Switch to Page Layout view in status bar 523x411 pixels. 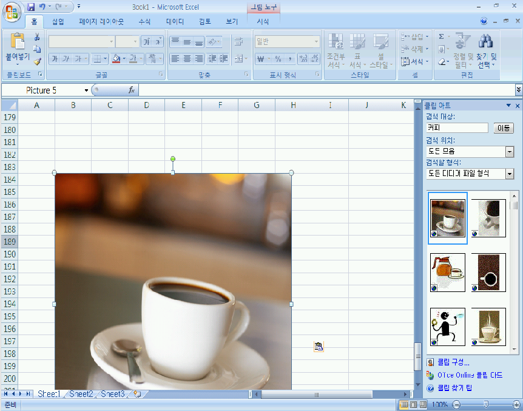414,405
